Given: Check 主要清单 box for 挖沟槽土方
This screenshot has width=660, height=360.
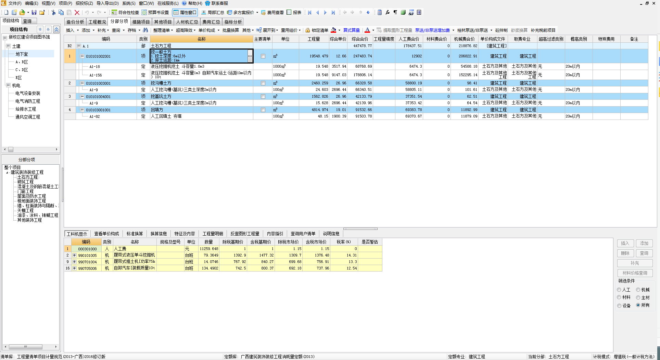Looking at the screenshot, I should click(x=263, y=83).
